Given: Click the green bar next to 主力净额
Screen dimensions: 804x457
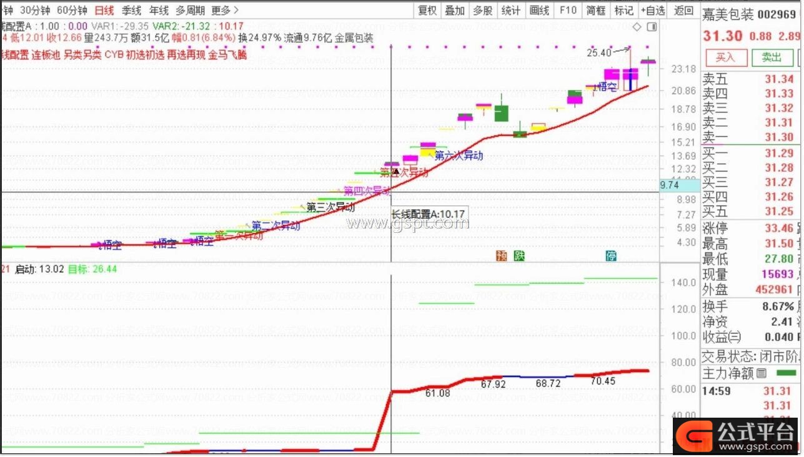Looking at the screenshot, I should pos(785,373).
